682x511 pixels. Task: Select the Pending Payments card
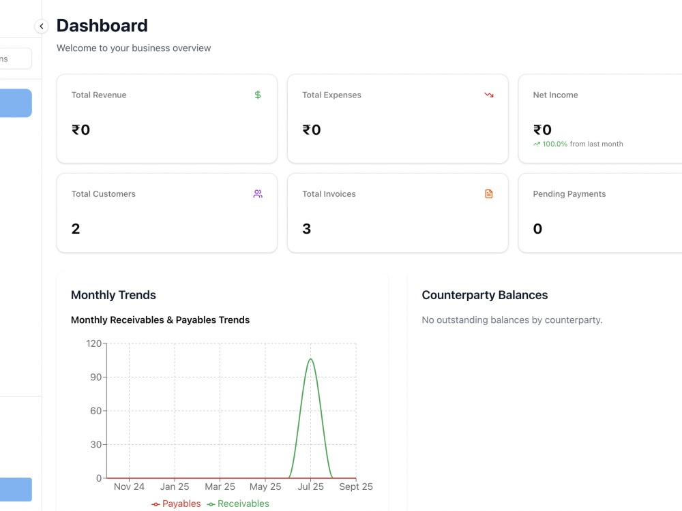[600, 213]
